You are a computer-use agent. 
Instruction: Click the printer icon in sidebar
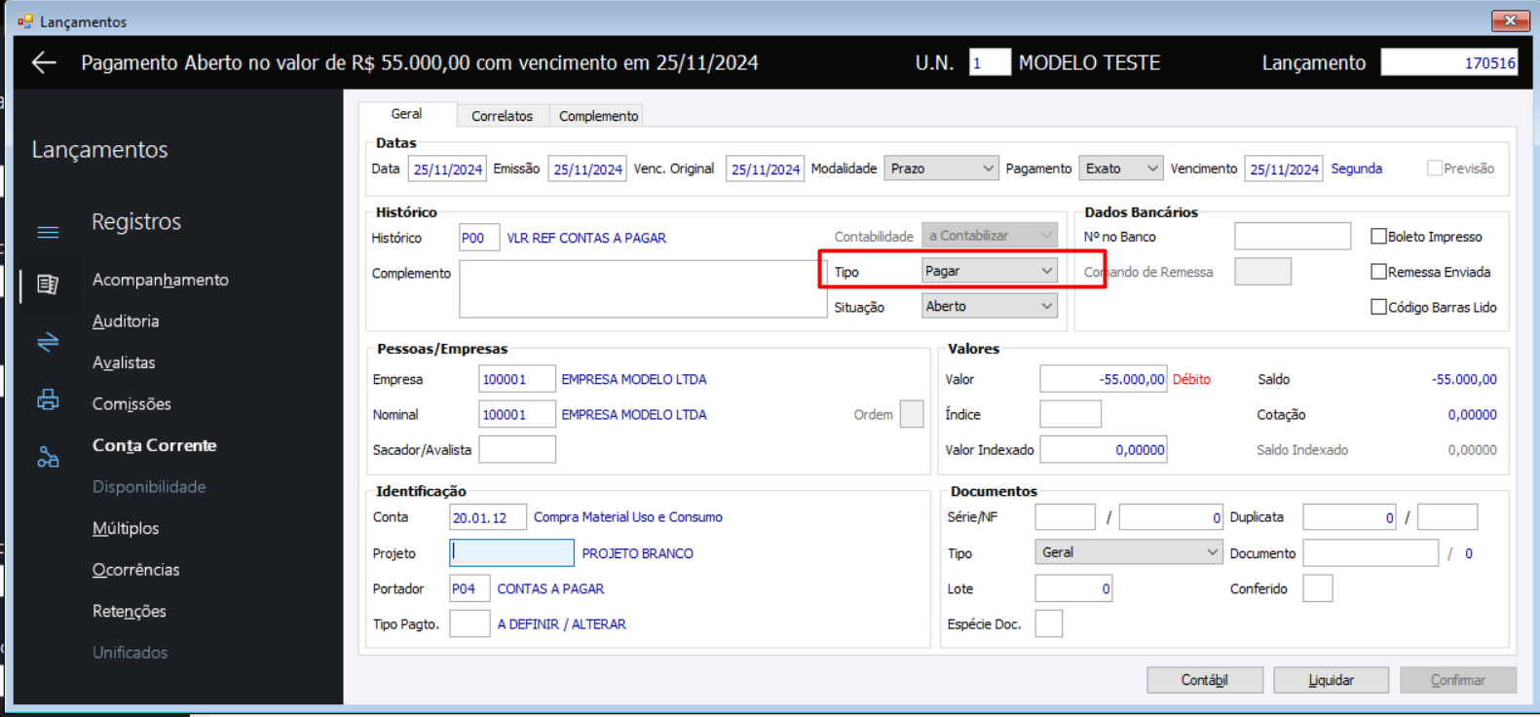(x=48, y=399)
